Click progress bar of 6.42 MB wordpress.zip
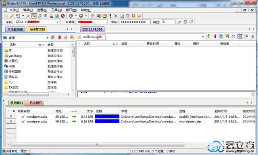The width and height of the screenshot is (258, 155). 107,116
